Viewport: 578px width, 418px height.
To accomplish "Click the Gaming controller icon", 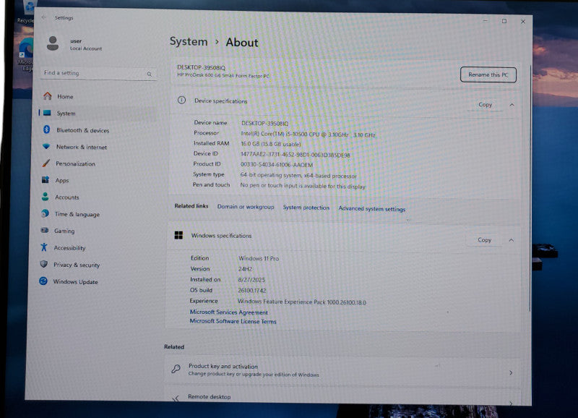I will click(x=45, y=230).
